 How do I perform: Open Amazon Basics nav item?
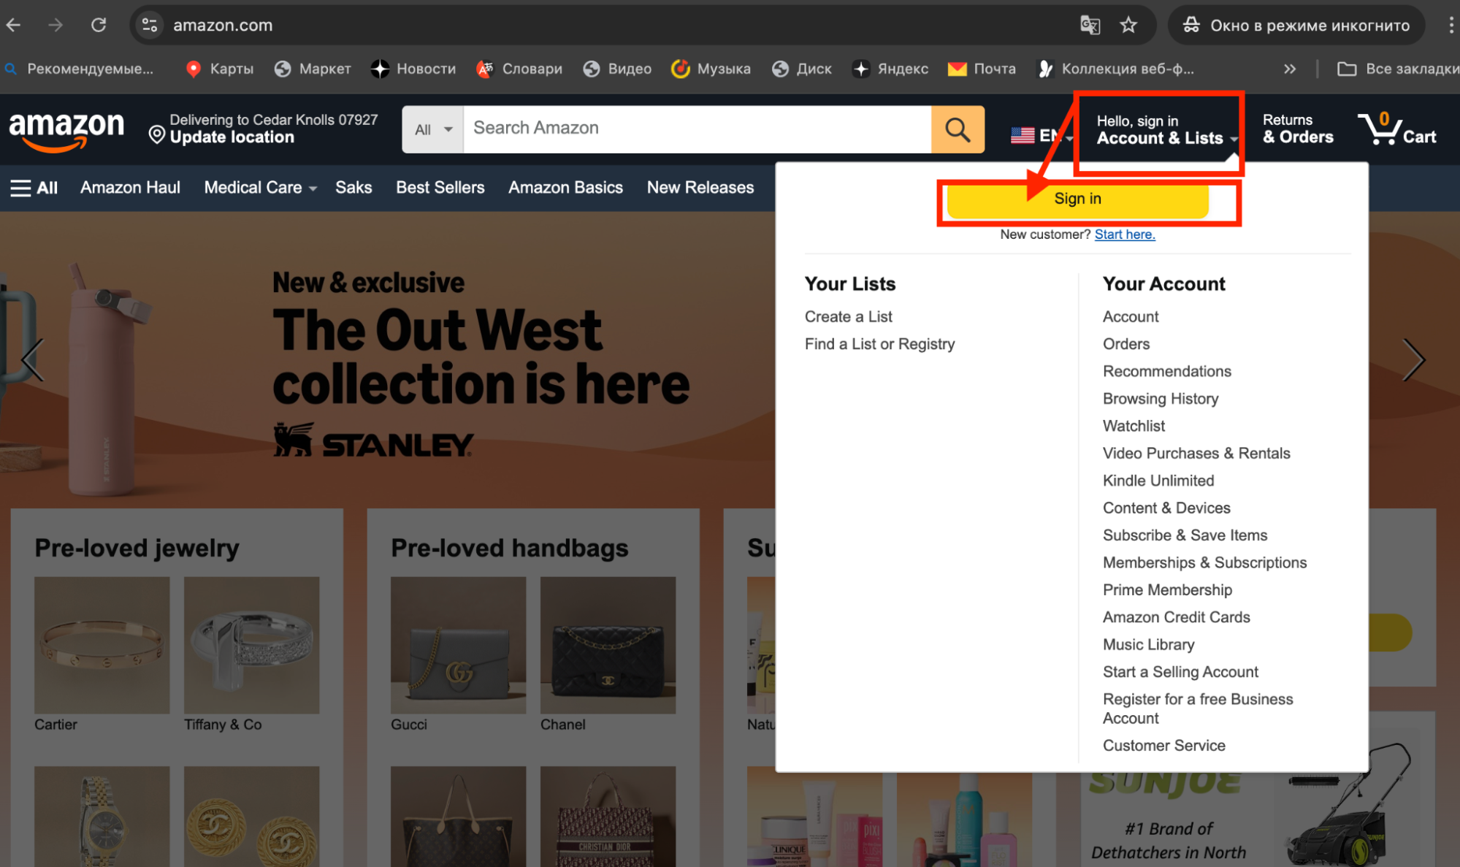pyautogui.click(x=565, y=188)
